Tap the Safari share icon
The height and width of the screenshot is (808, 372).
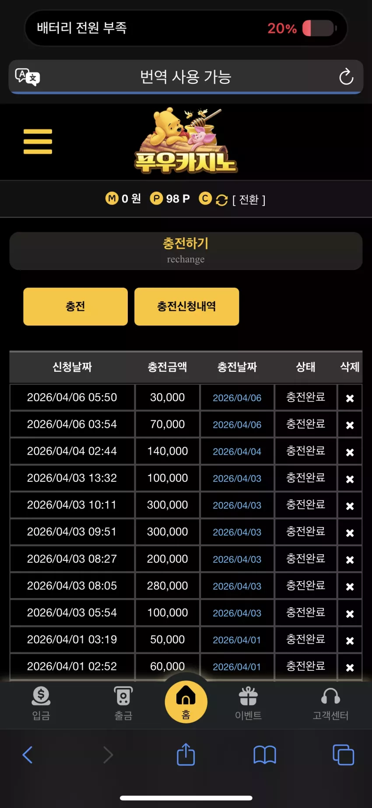click(x=186, y=755)
